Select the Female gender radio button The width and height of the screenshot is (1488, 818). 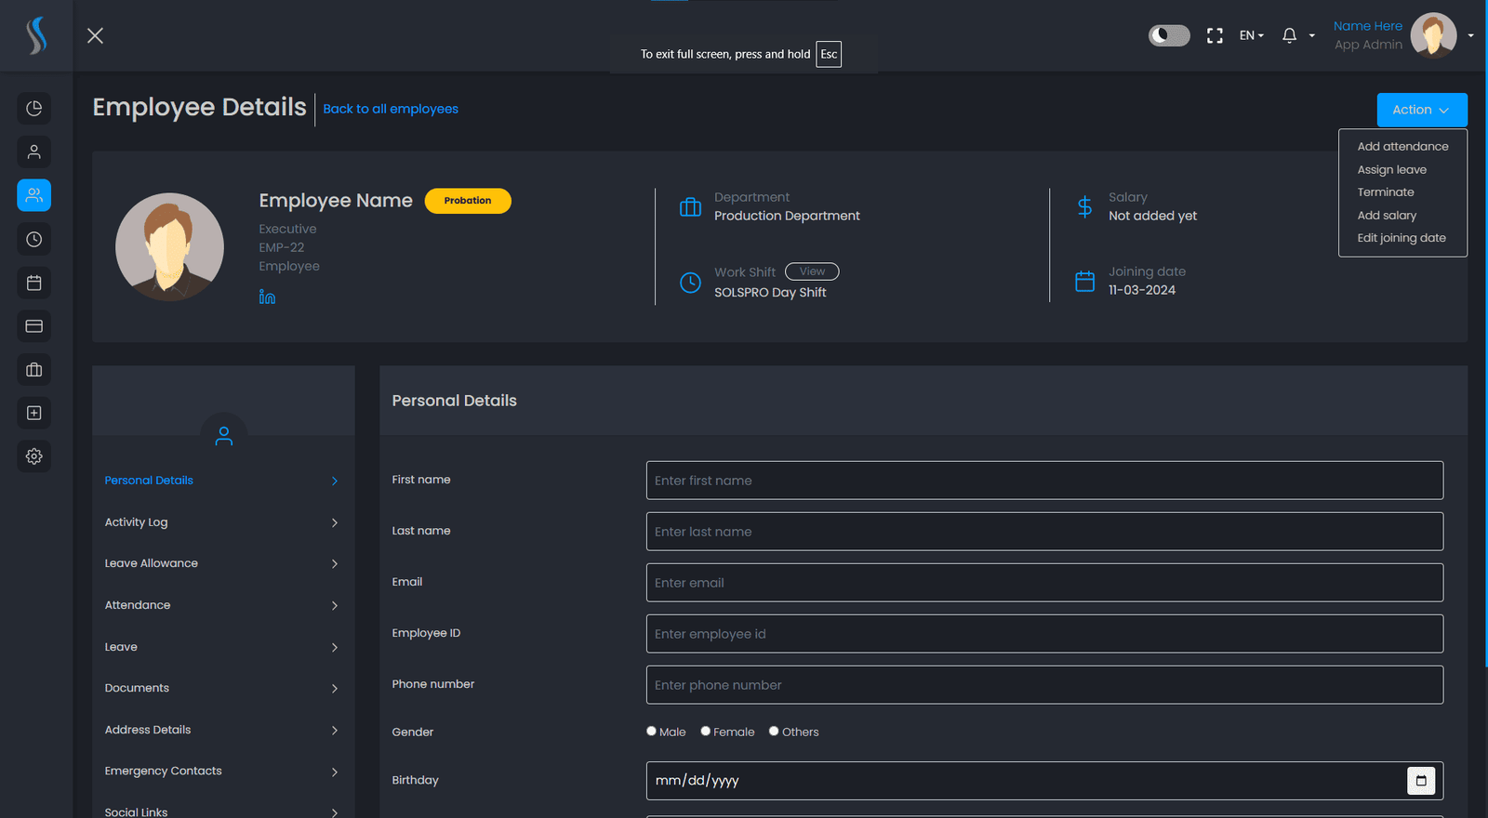click(x=705, y=731)
